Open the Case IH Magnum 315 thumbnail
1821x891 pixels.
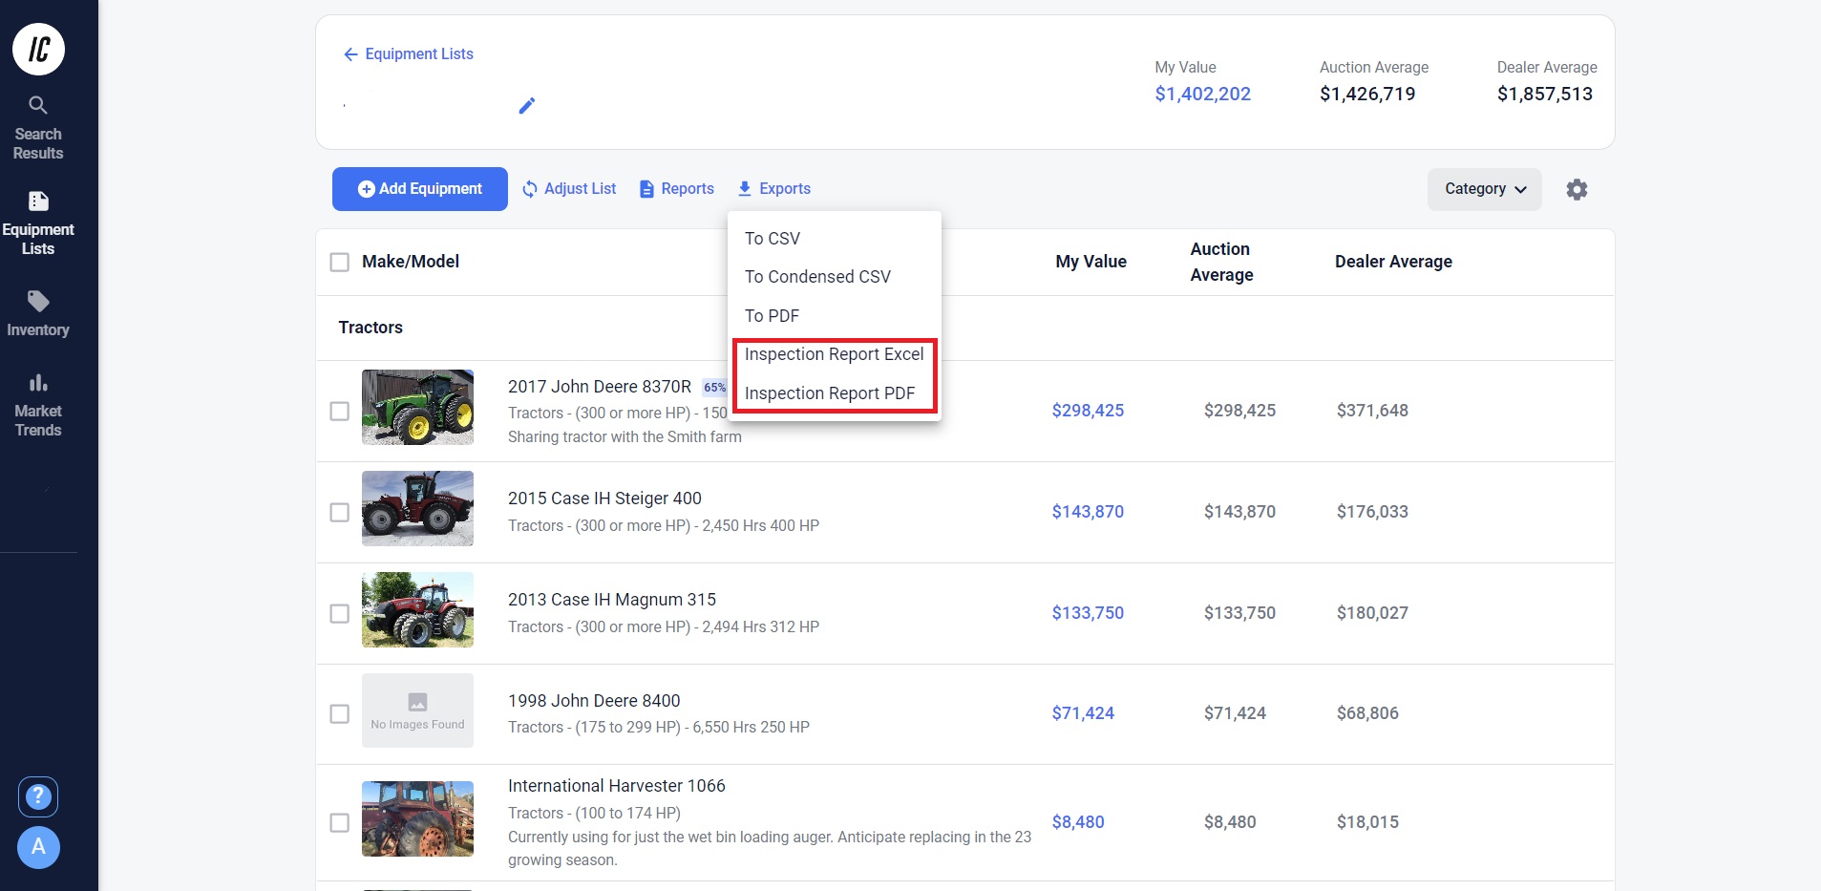click(x=417, y=609)
